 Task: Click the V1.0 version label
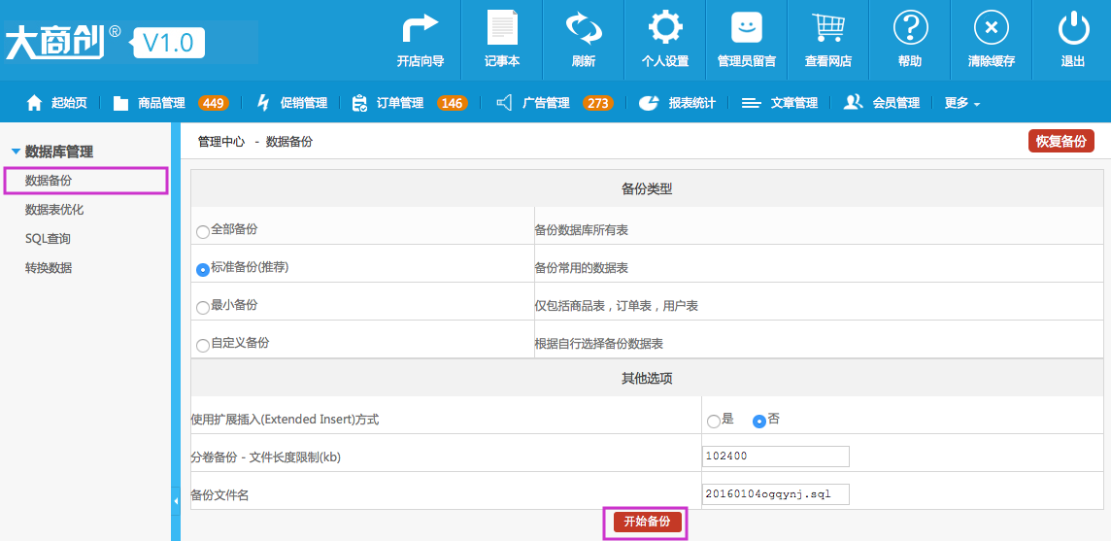click(169, 43)
